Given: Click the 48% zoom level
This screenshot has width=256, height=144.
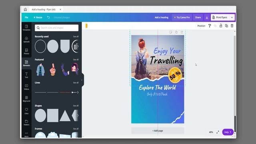Looking at the screenshot, I should coord(211,132).
